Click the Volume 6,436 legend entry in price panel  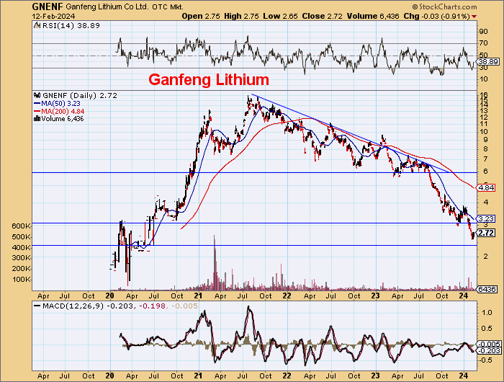pyautogui.click(x=63, y=119)
